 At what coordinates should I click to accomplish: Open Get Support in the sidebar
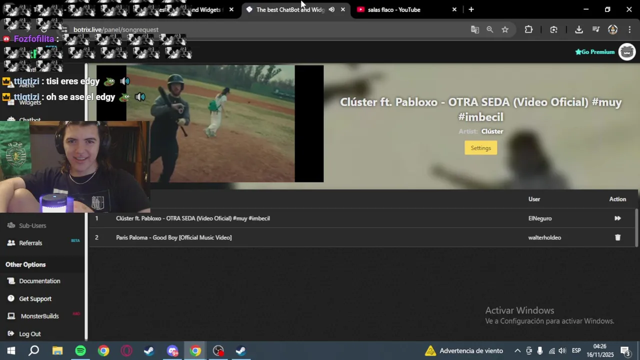(35, 299)
